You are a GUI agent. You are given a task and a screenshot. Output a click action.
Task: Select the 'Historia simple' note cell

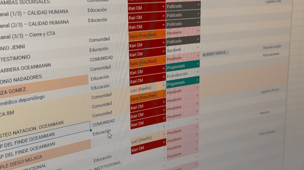[272, 47]
